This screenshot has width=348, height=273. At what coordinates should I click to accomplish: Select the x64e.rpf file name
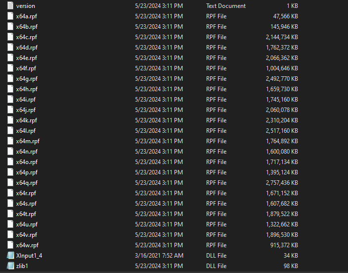coord(27,58)
